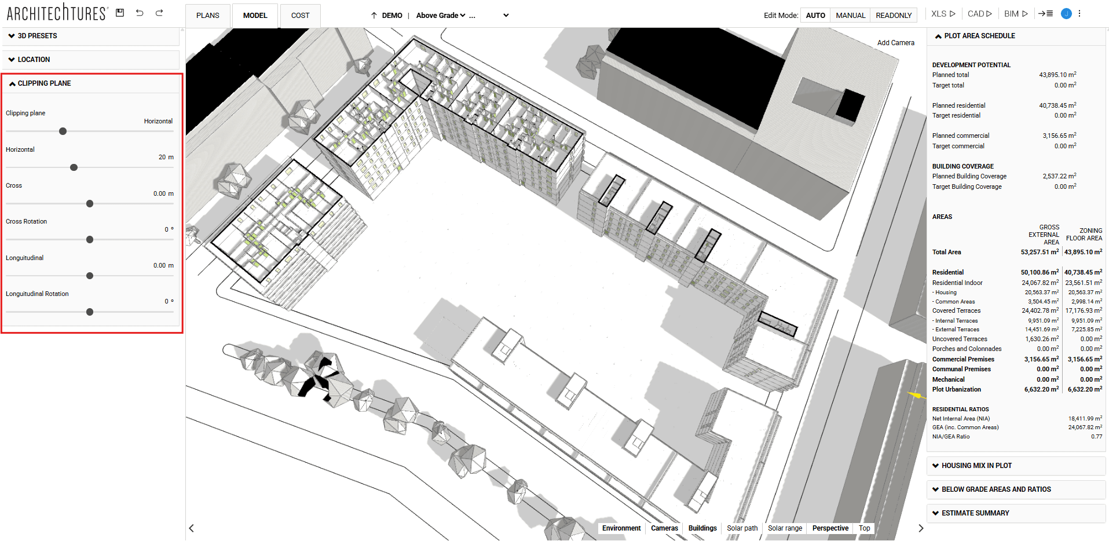Click the blue user avatar
The width and height of the screenshot is (1109, 541).
(x=1066, y=13)
